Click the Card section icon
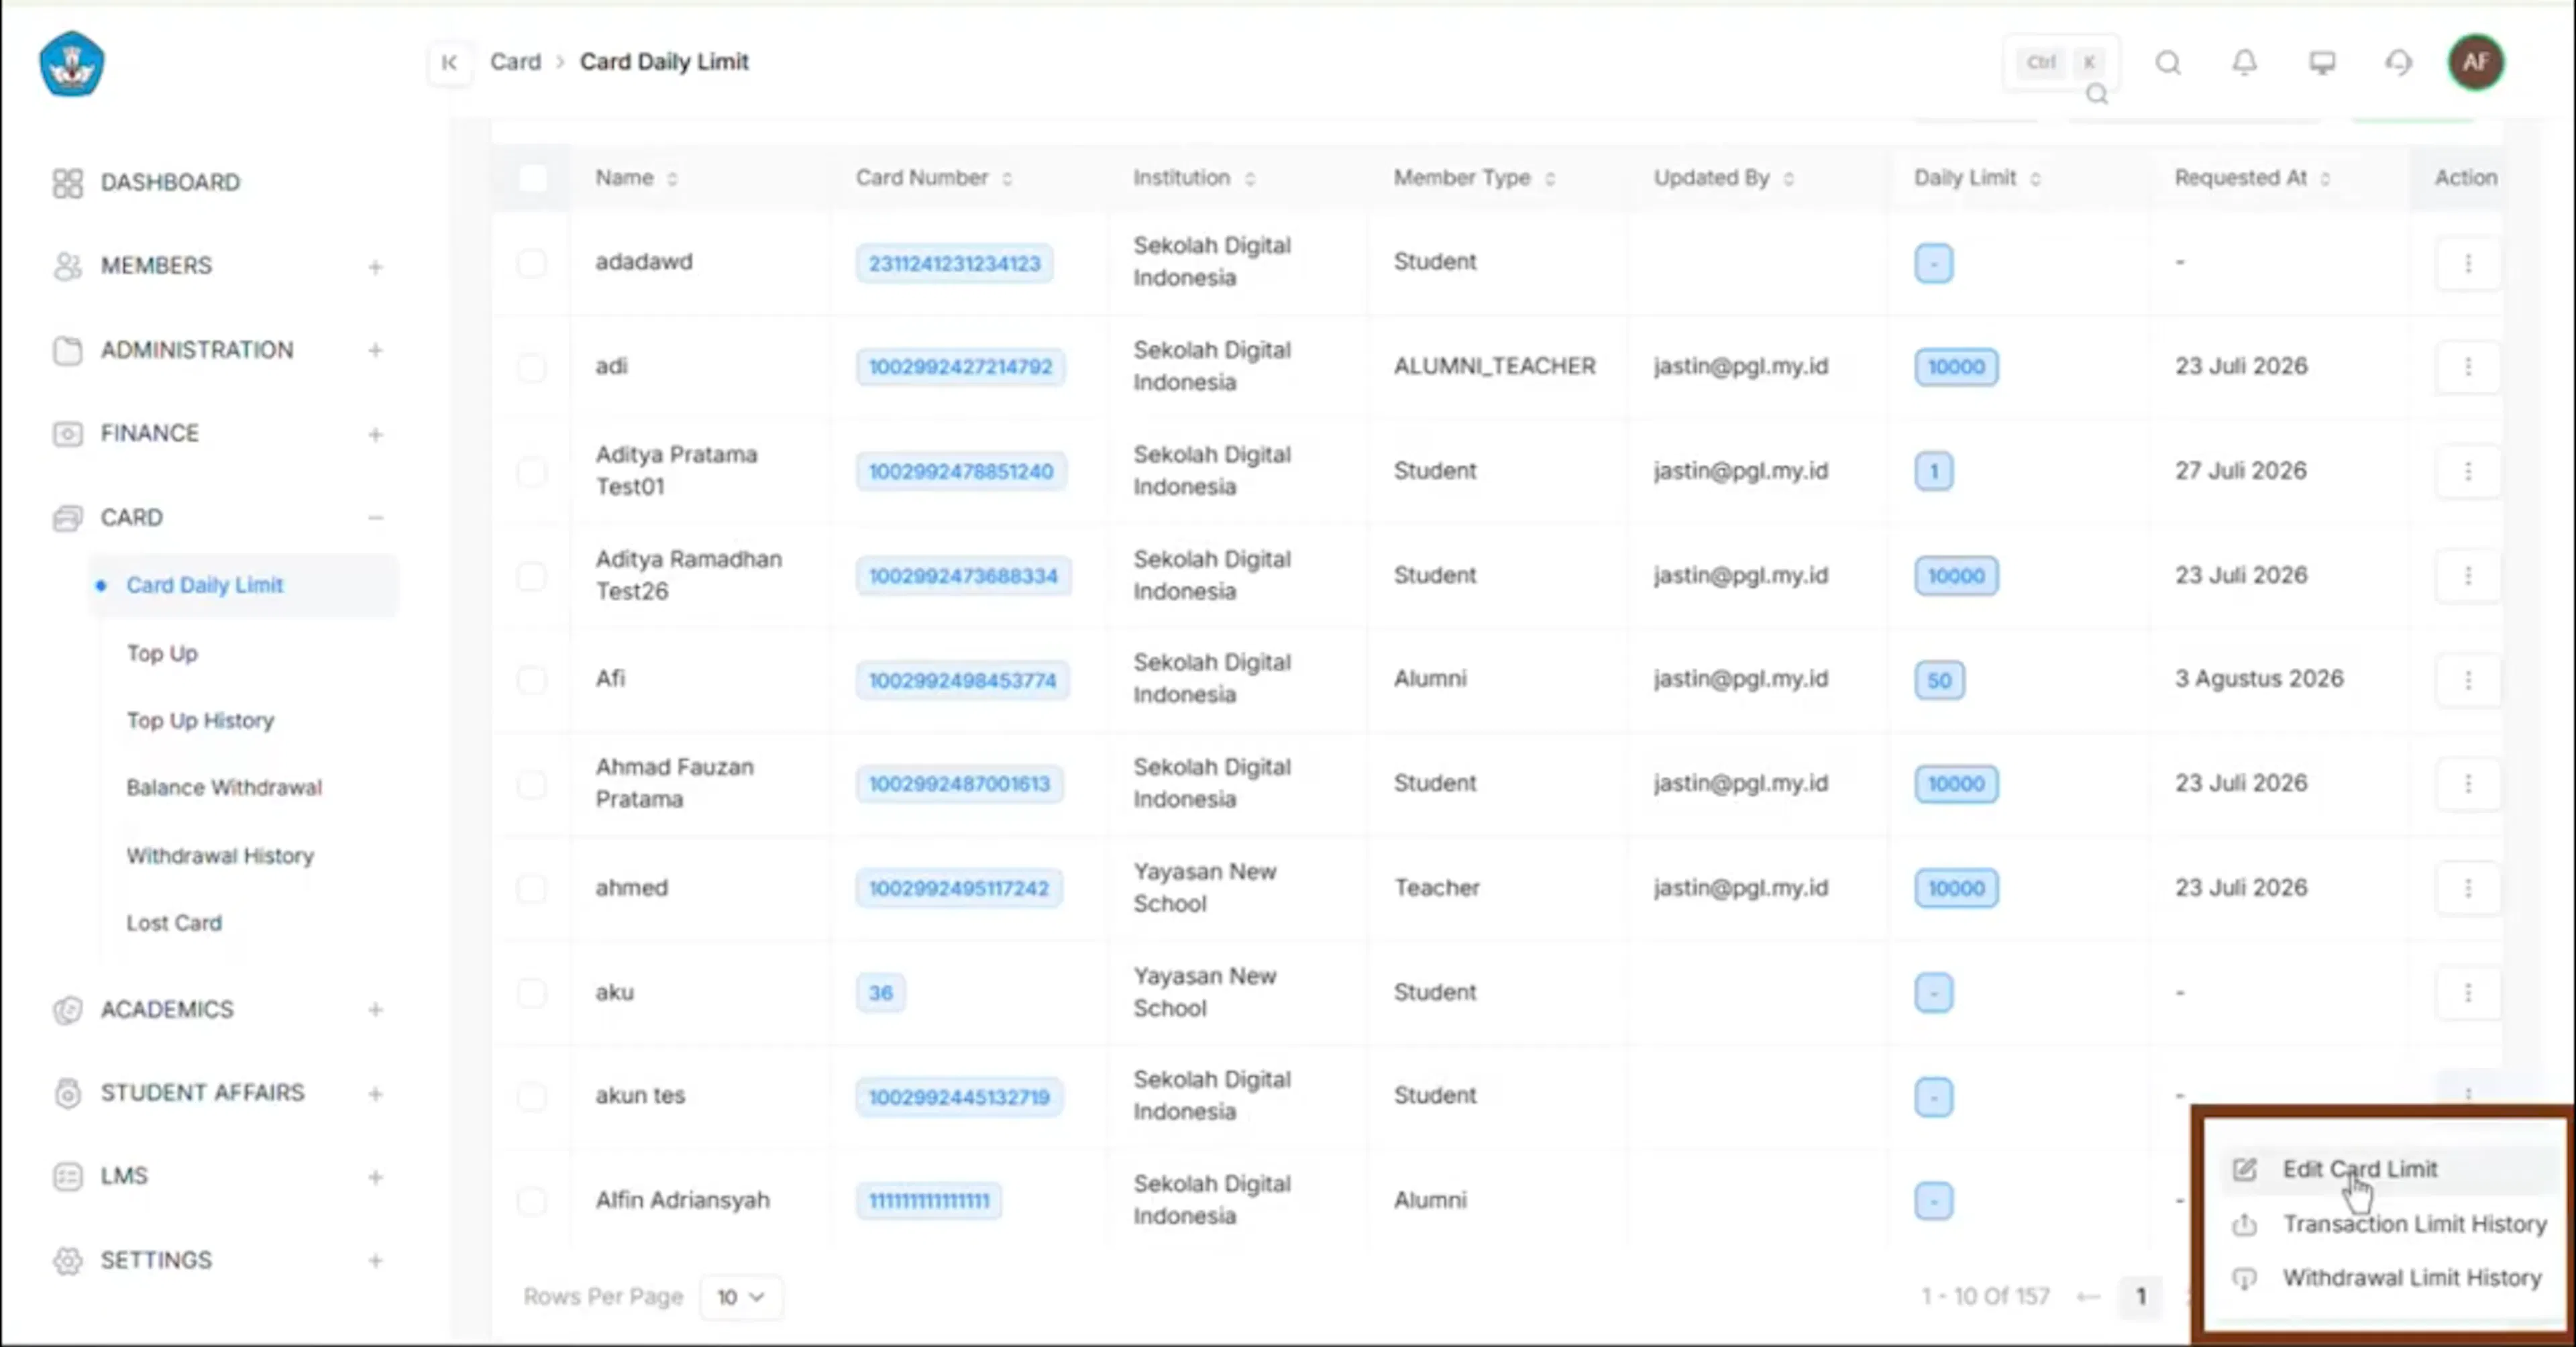The width and height of the screenshot is (2576, 1347). [x=67, y=518]
